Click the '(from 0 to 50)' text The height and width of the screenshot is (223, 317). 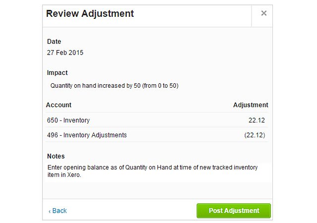pyautogui.click(x=160, y=86)
